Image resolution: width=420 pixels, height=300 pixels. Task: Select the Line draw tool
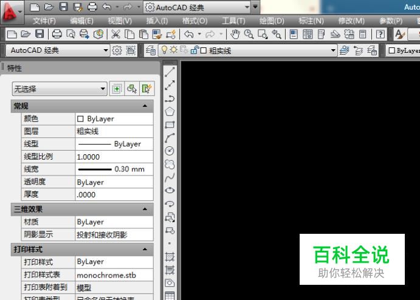click(x=170, y=72)
